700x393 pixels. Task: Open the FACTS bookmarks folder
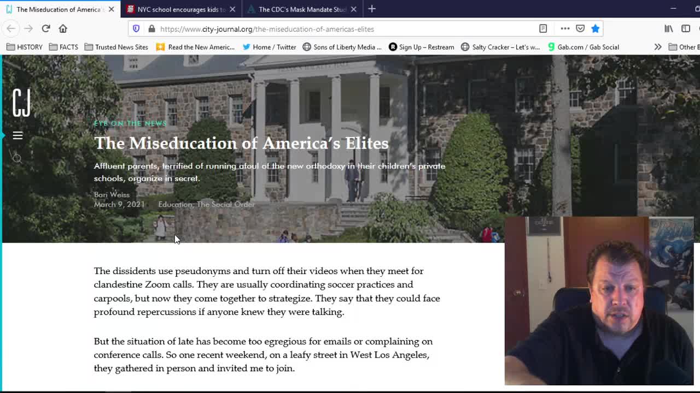point(63,47)
